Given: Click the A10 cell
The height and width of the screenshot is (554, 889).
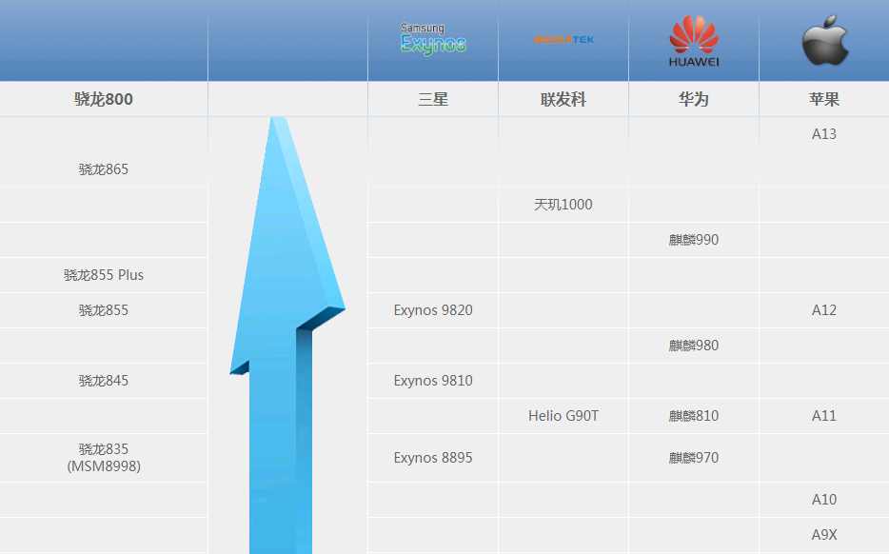Looking at the screenshot, I should click(824, 500).
